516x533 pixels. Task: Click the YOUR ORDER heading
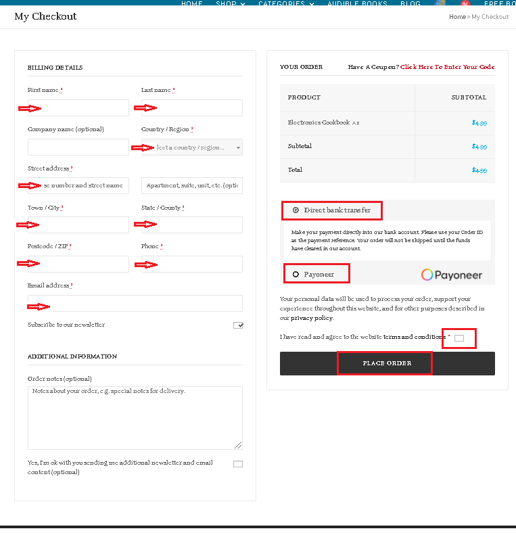(301, 67)
